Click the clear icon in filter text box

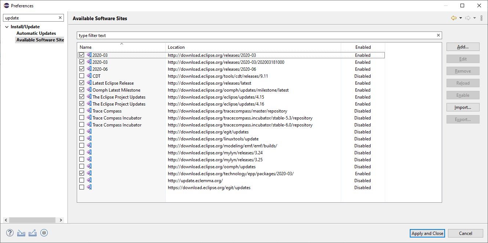(x=438, y=36)
